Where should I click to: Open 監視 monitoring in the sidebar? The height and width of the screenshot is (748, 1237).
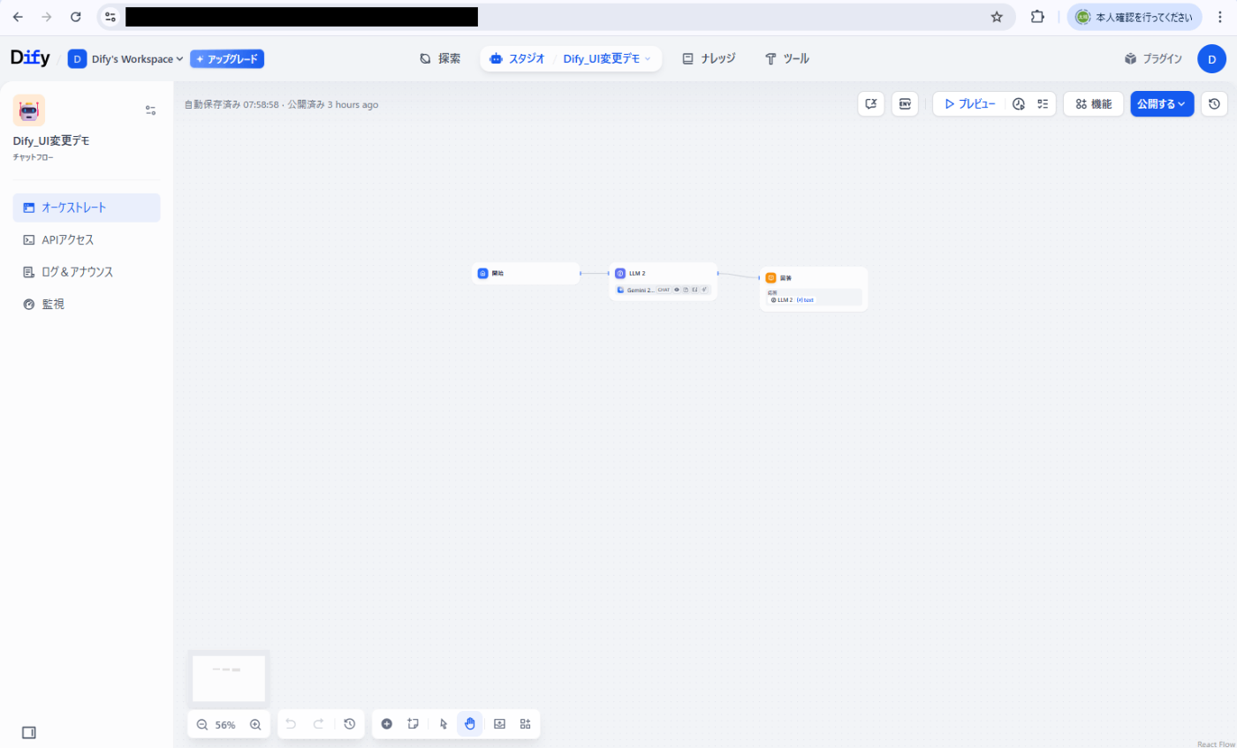tap(87, 304)
